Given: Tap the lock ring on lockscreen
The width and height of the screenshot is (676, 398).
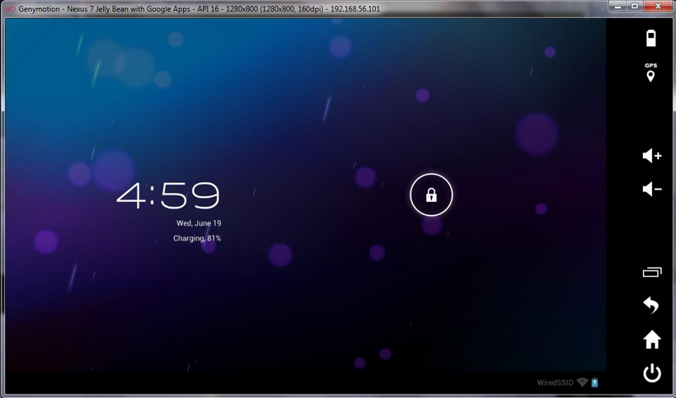Looking at the screenshot, I should point(431,194).
